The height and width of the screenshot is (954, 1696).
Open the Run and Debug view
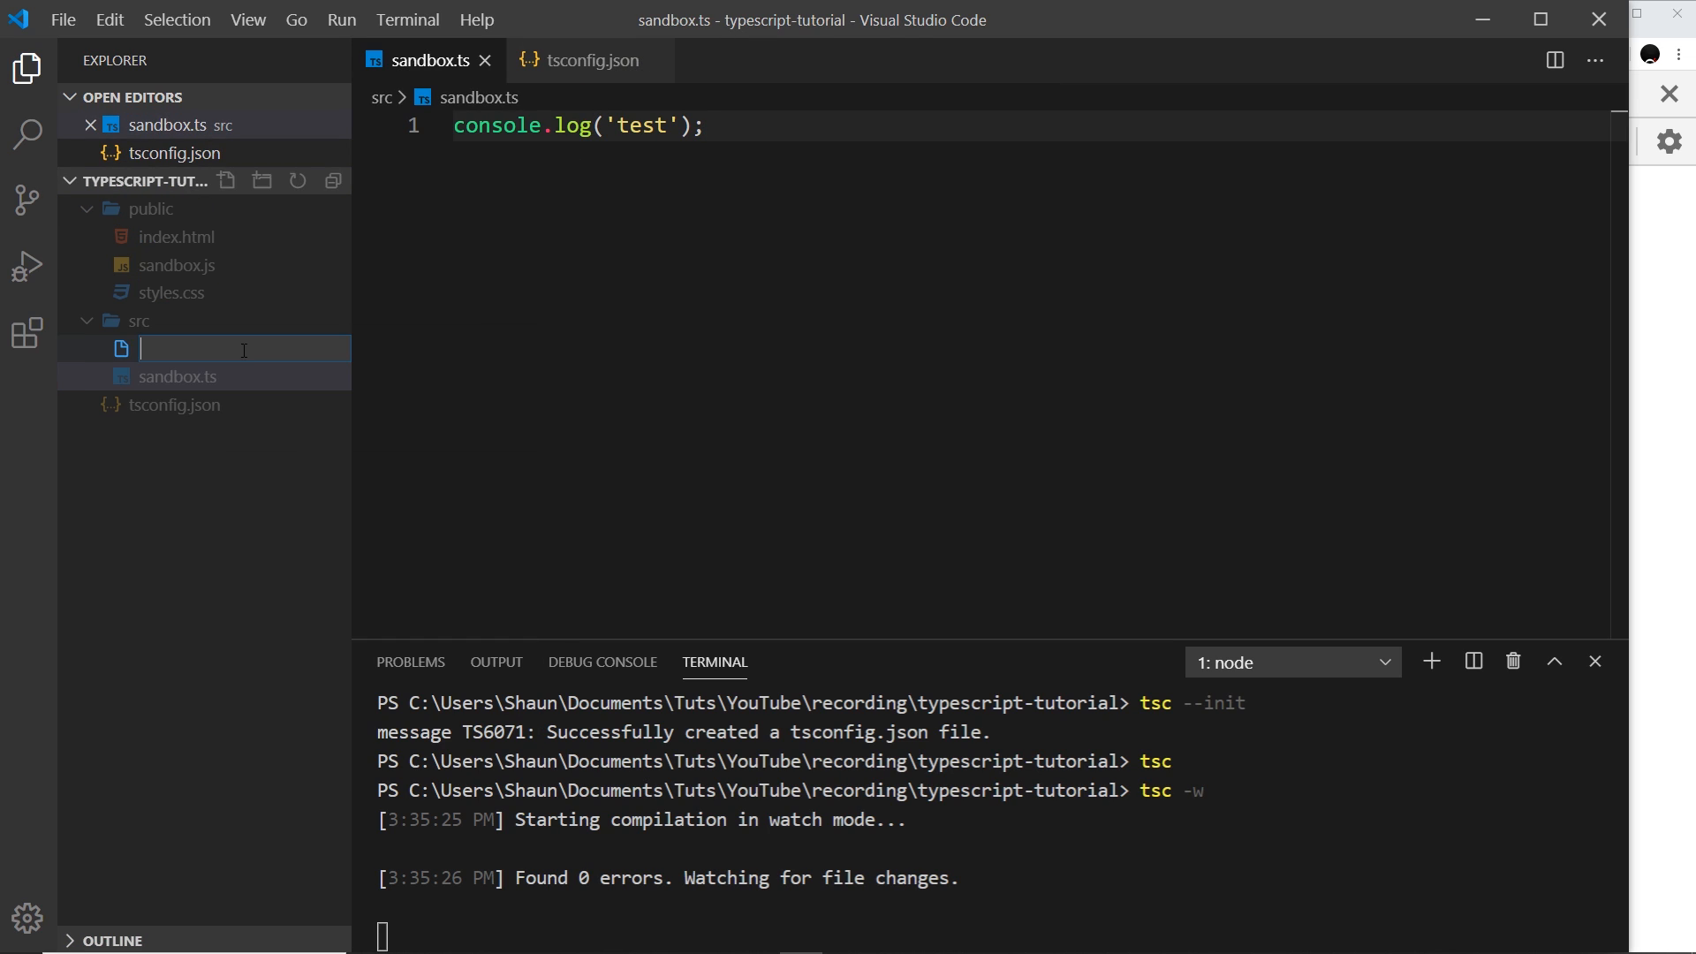[27, 266]
